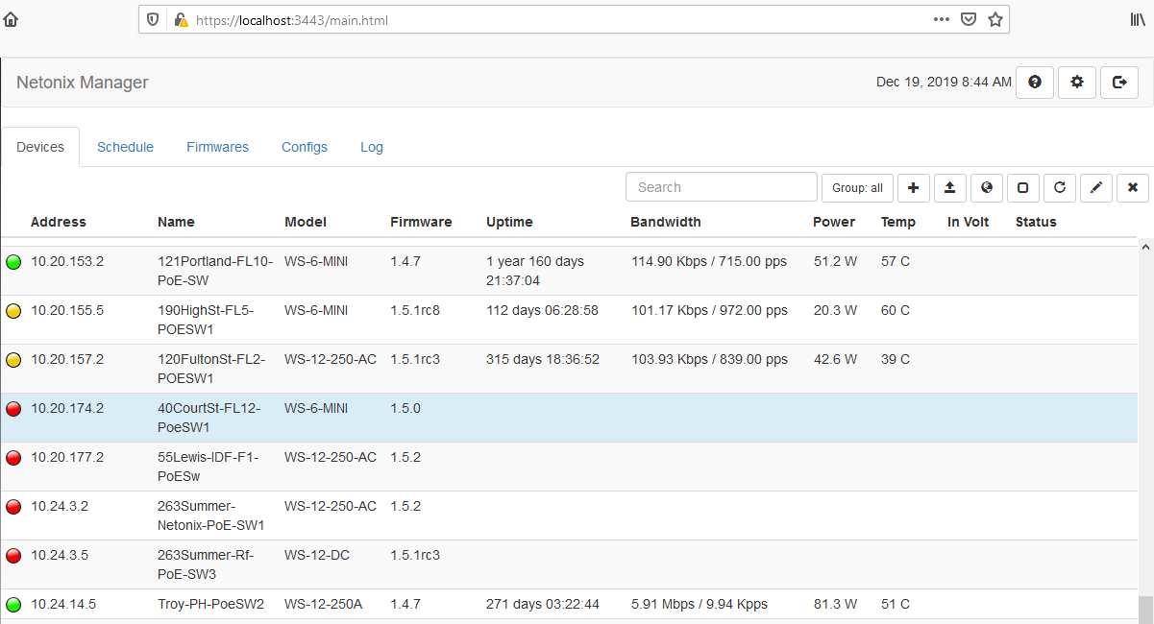
Task: Click the X remove device icon
Action: (1132, 188)
